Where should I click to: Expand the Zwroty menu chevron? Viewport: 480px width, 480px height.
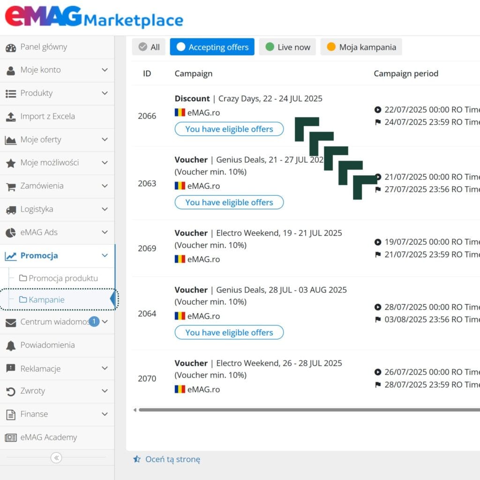click(105, 391)
